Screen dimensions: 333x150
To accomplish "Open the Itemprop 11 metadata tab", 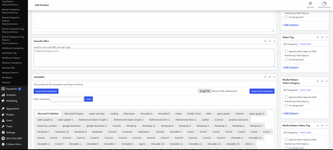I will pyautogui.click(x=149, y=126).
